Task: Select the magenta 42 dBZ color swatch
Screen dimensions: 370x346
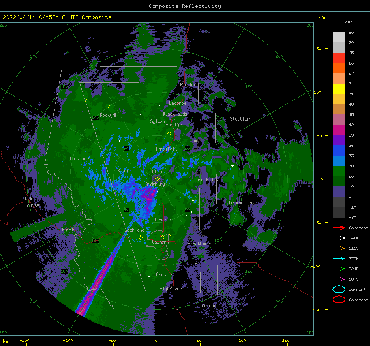Action: point(339,130)
